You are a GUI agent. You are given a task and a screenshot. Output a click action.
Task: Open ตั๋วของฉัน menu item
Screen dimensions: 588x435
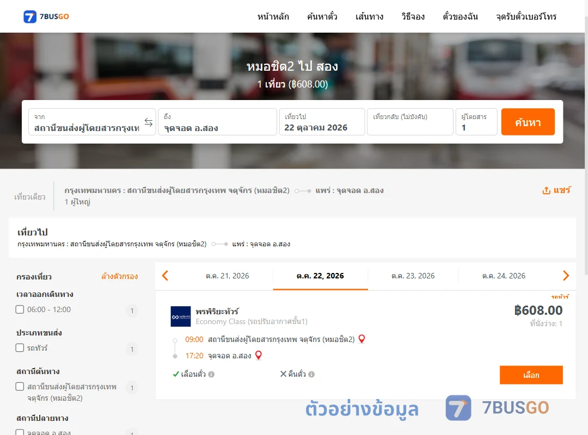(460, 16)
